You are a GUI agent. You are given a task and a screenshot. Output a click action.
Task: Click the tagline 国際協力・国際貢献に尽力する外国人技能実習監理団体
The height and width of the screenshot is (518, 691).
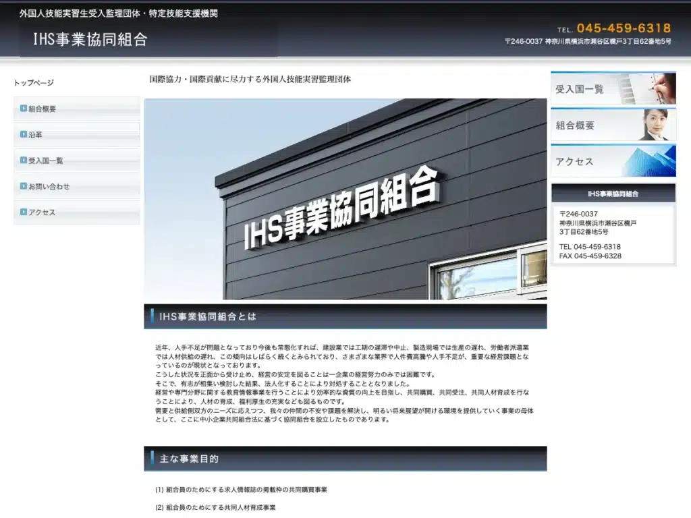(250, 80)
